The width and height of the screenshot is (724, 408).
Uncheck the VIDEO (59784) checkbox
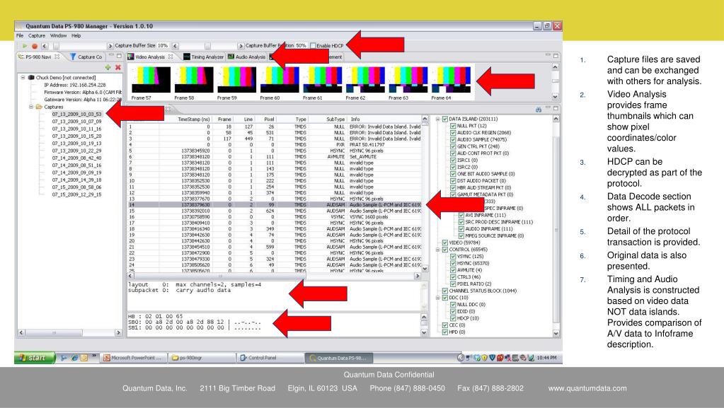[445, 243]
